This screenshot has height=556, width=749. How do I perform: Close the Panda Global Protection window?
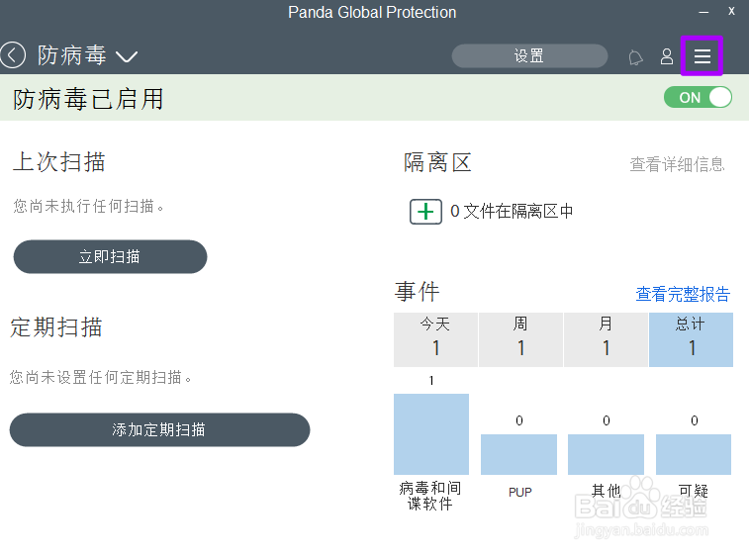pos(731,11)
